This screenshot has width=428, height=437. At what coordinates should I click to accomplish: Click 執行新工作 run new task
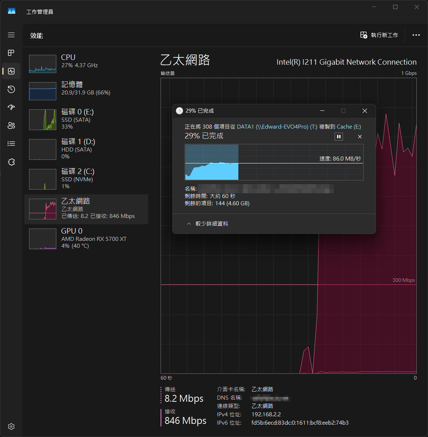point(379,35)
